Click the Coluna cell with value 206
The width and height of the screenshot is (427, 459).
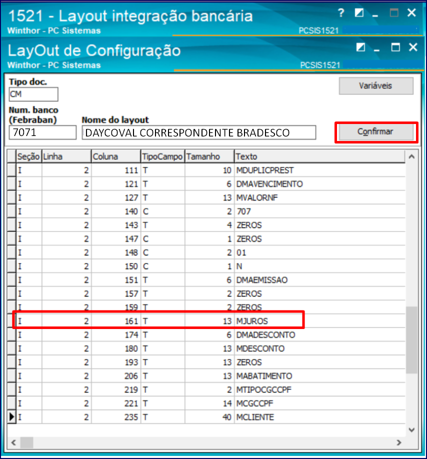[x=116, y=376]
